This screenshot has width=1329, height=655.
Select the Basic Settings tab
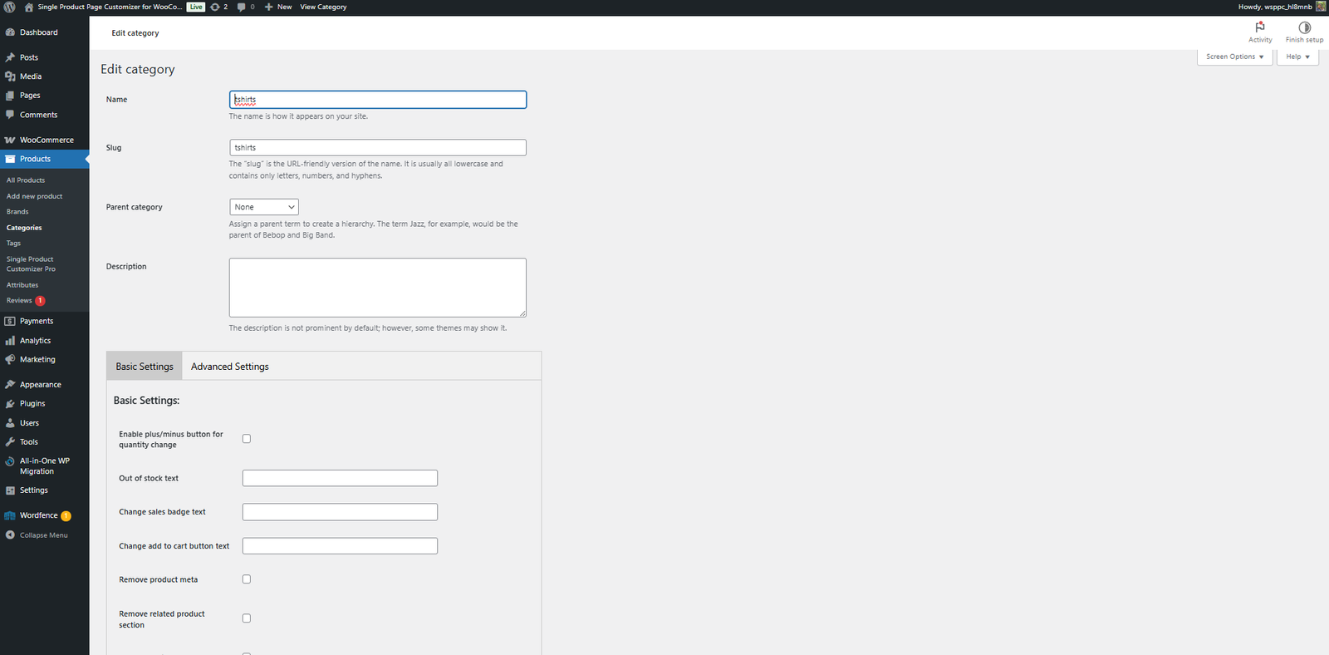point(145,367)
